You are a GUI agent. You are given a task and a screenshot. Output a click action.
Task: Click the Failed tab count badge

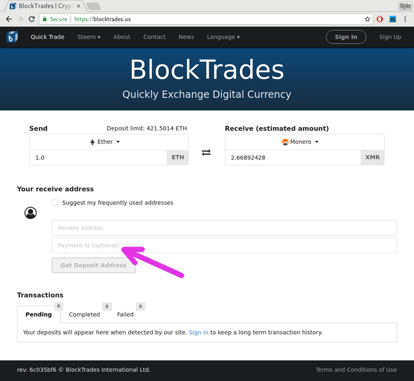click(140, 307)
